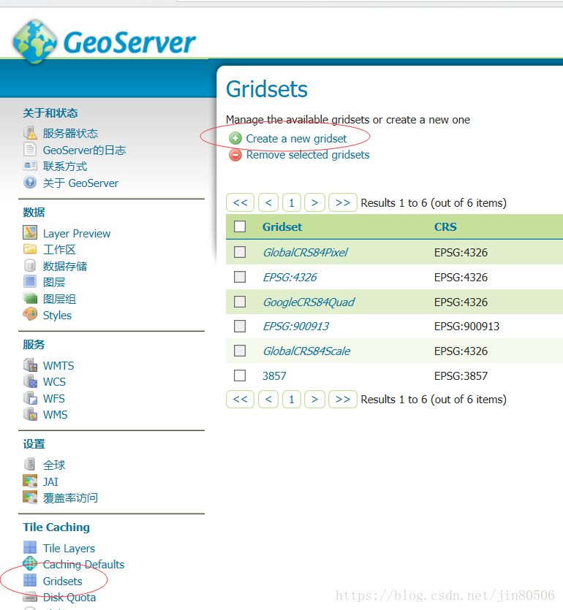Click the green plus create gridset icon

tap(235, 138)
